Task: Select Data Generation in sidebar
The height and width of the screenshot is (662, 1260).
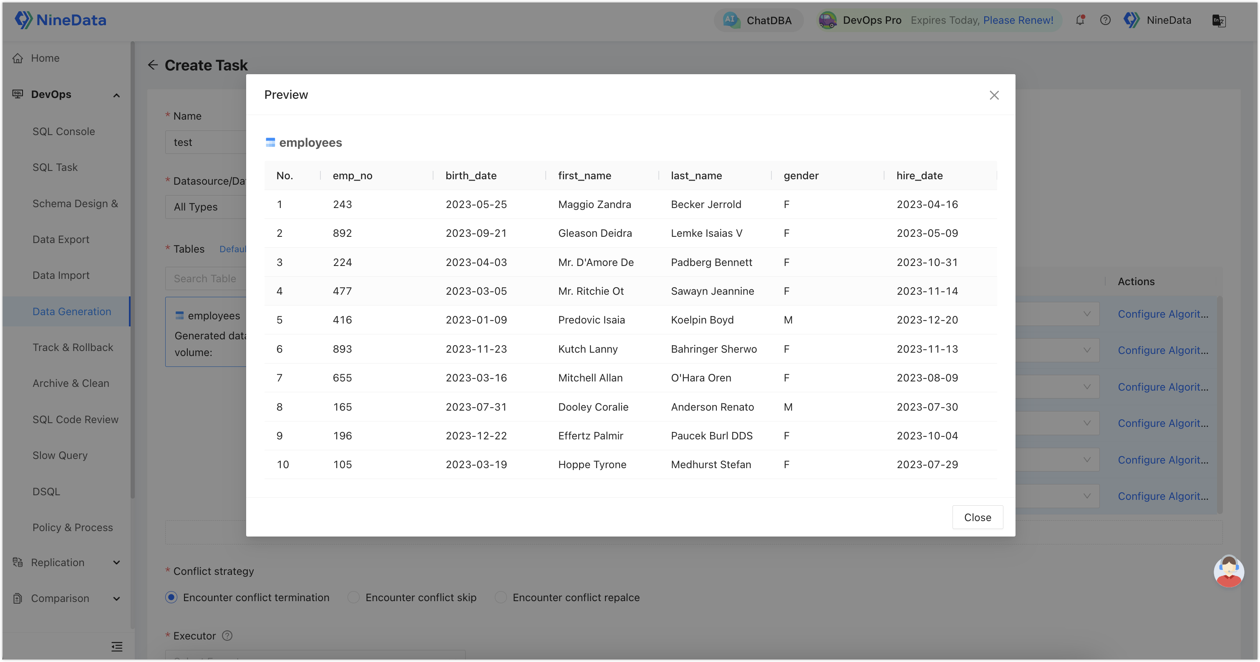Action: pyautogui.click(x=71, y=312)
